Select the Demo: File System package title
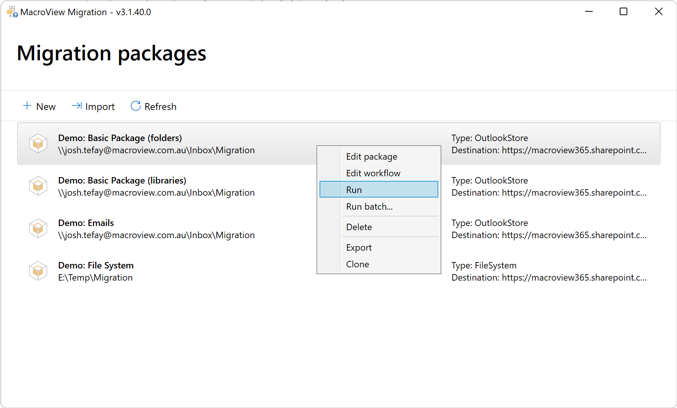 point(96,265)
